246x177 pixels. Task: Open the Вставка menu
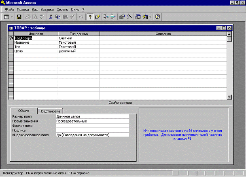(x=47, y=9)
